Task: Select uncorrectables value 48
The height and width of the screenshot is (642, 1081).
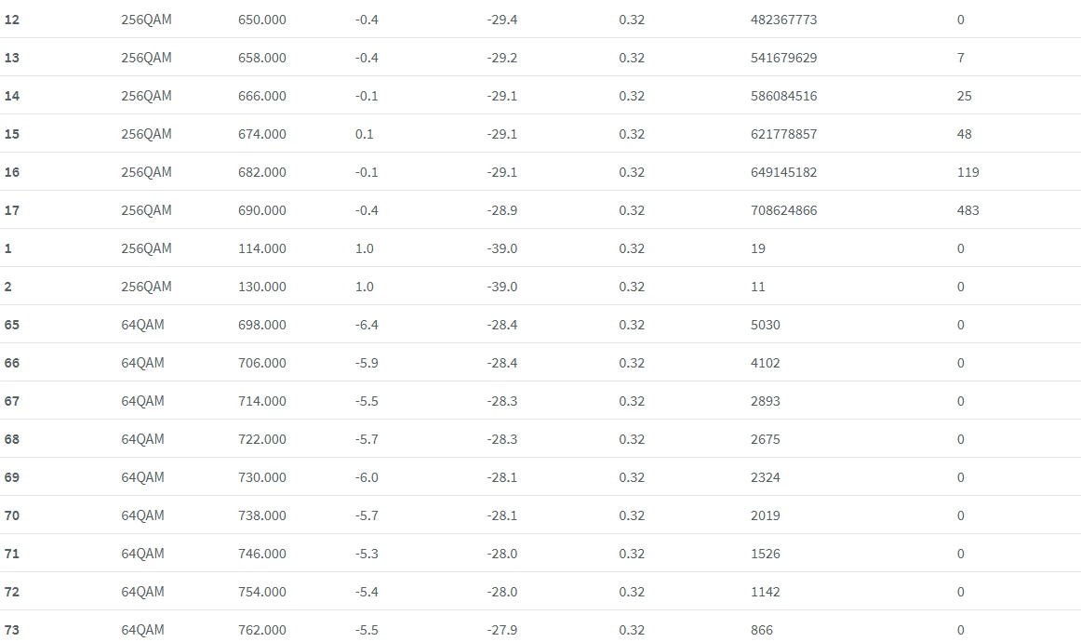Action: [x=964, y=135]
